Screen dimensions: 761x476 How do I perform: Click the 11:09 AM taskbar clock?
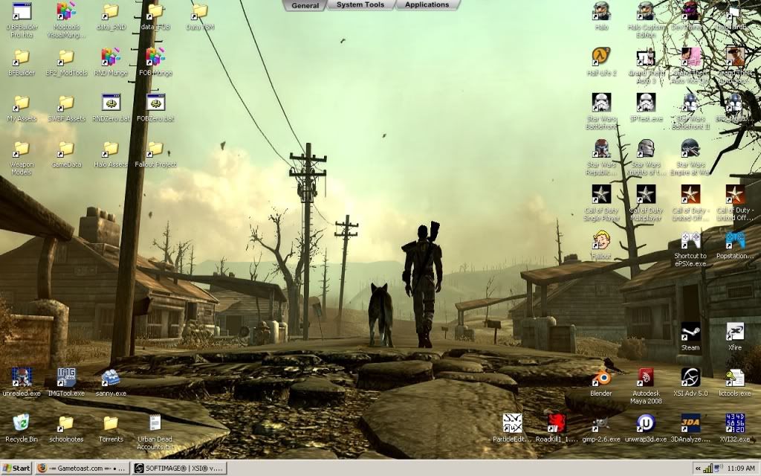pos(742,469)
